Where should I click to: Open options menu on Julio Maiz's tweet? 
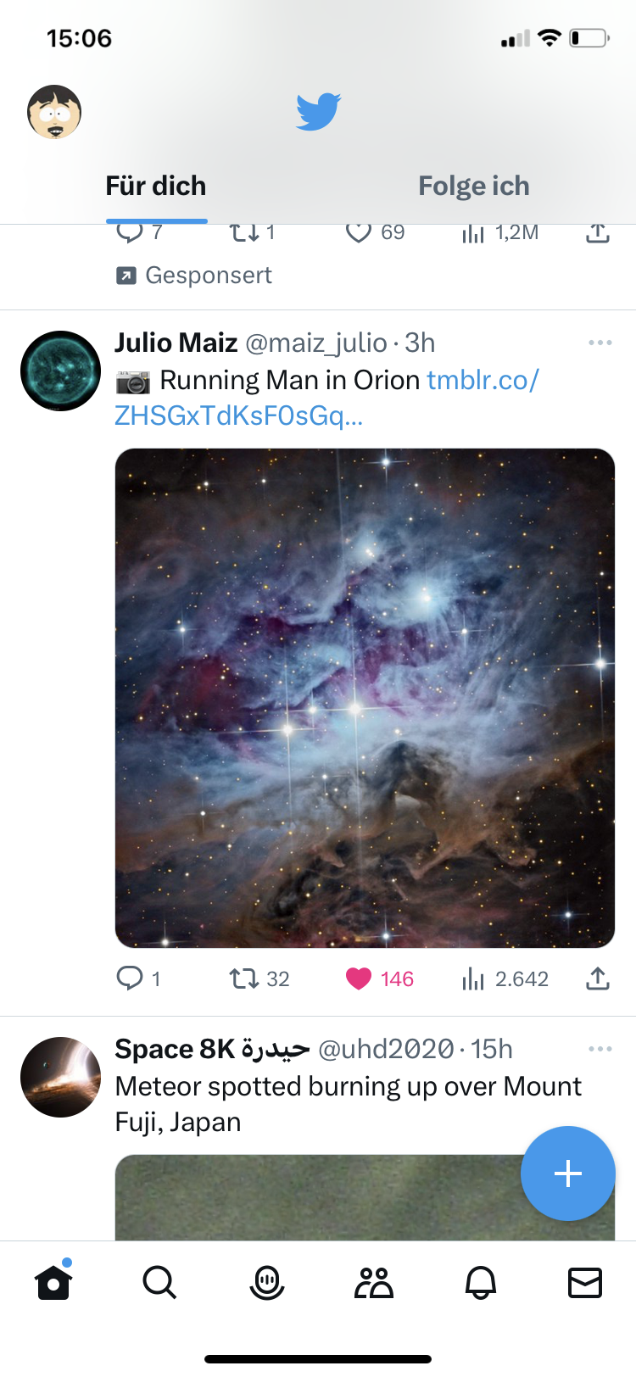[x=600, y=343]
